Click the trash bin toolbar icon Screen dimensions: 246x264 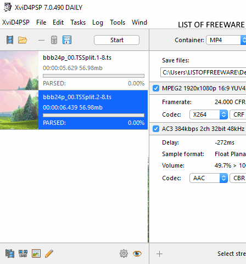point(54,40)
